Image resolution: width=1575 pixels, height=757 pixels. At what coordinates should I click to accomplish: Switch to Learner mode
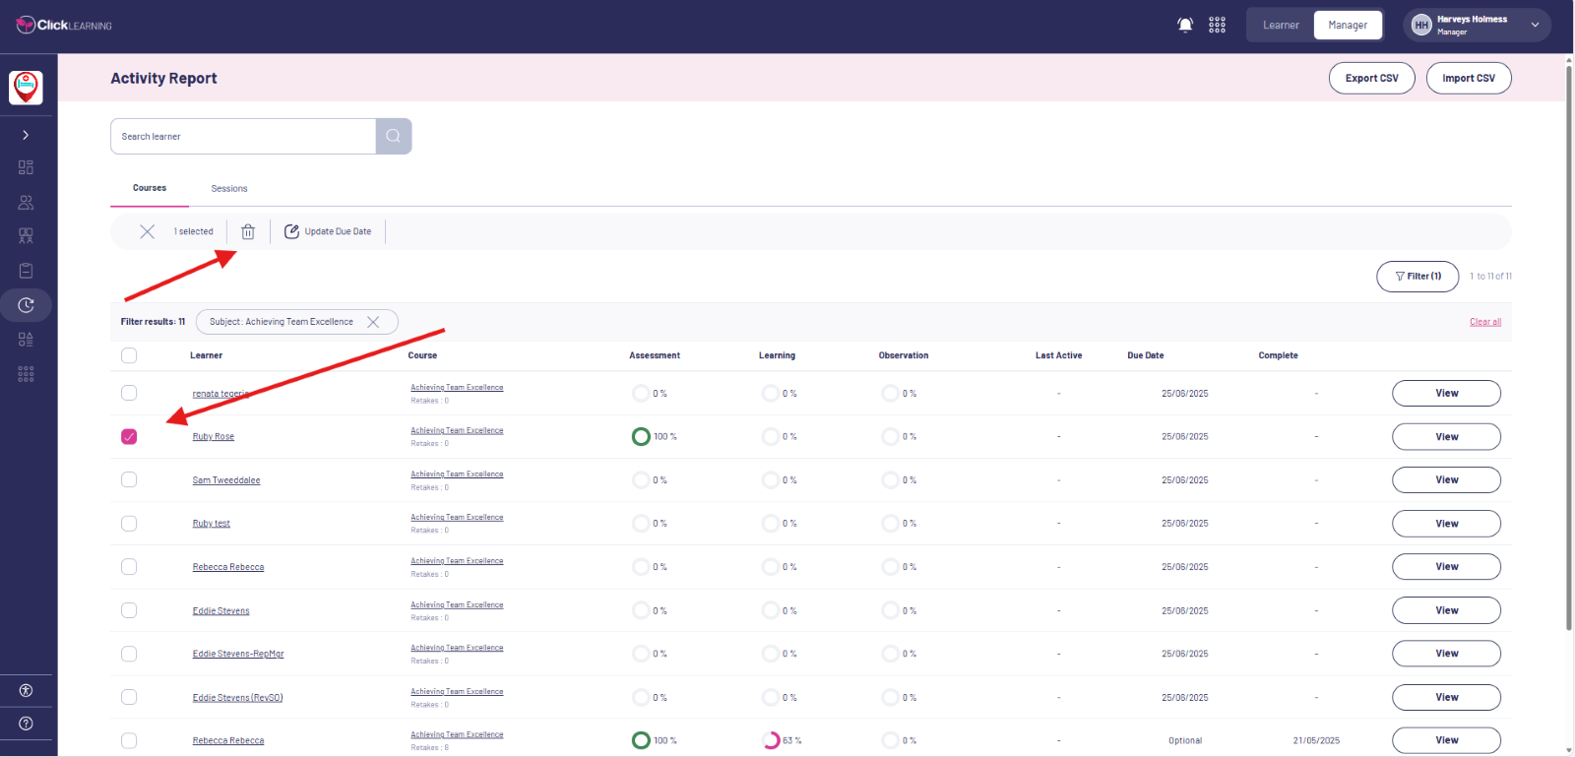click(x=1281, y=25)
